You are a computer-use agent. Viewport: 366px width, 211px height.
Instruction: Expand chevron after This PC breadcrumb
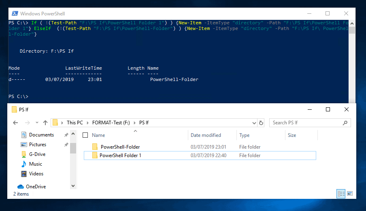tap(87, 123)
